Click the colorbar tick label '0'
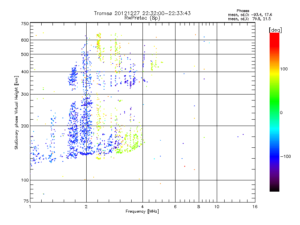This screenshot has width=300, height=225. tap(281, 113)
